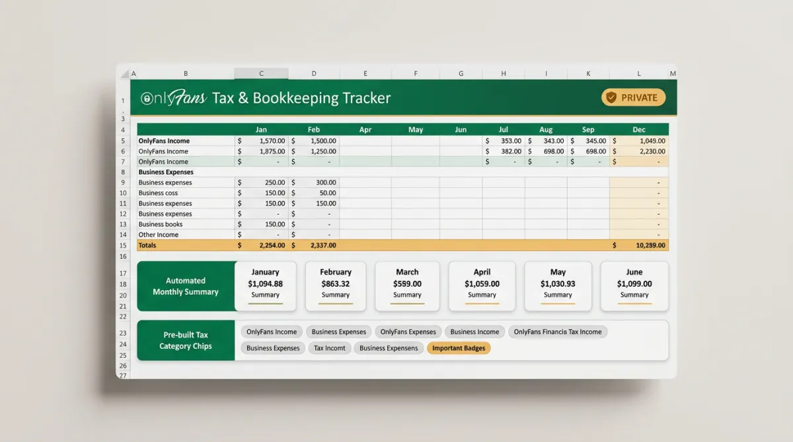The image size is (793, 442).
Task: Select the cell showing 300.00
Action: pos(314,182)
